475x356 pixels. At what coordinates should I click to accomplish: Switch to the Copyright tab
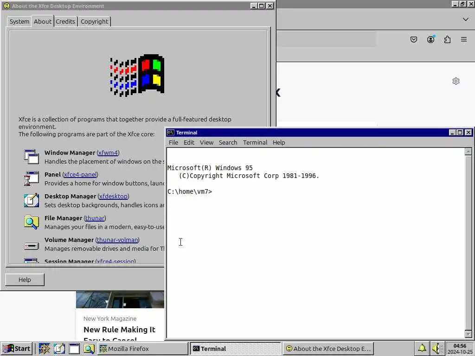94,21
